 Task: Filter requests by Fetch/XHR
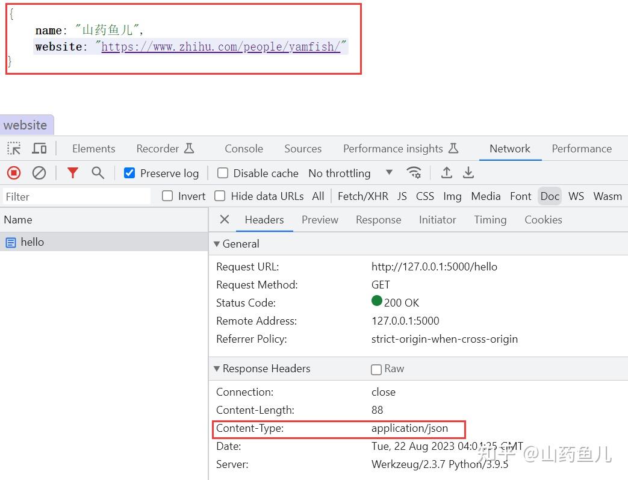[363, 196]
